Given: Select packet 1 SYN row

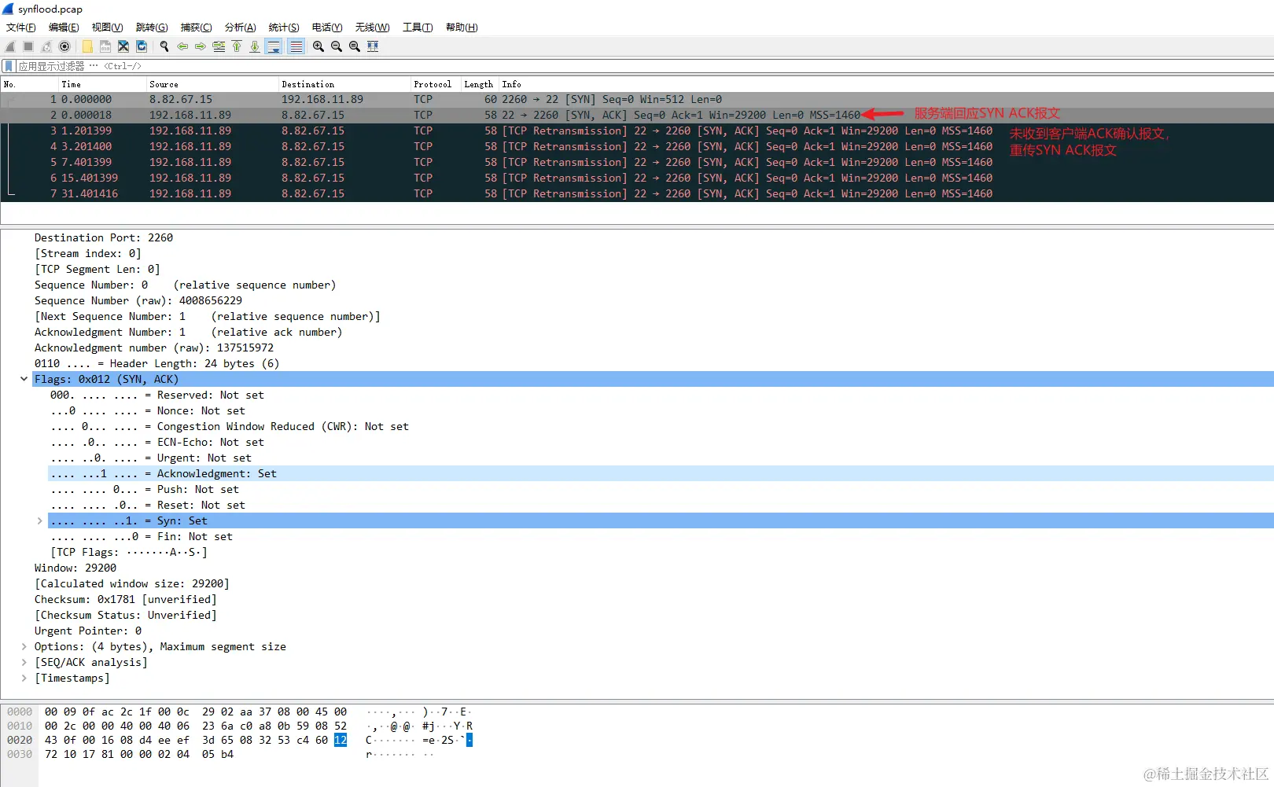Looking at the screenshot, I should [637, 99].
